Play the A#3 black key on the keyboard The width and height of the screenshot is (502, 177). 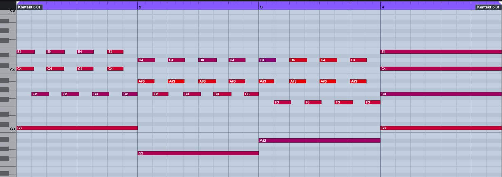tap(4, 80)
